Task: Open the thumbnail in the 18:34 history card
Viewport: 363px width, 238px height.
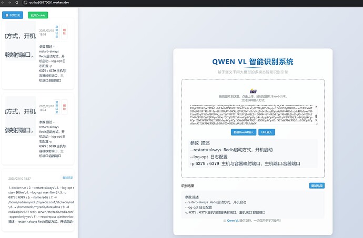Action: click(x=21, y=116)
